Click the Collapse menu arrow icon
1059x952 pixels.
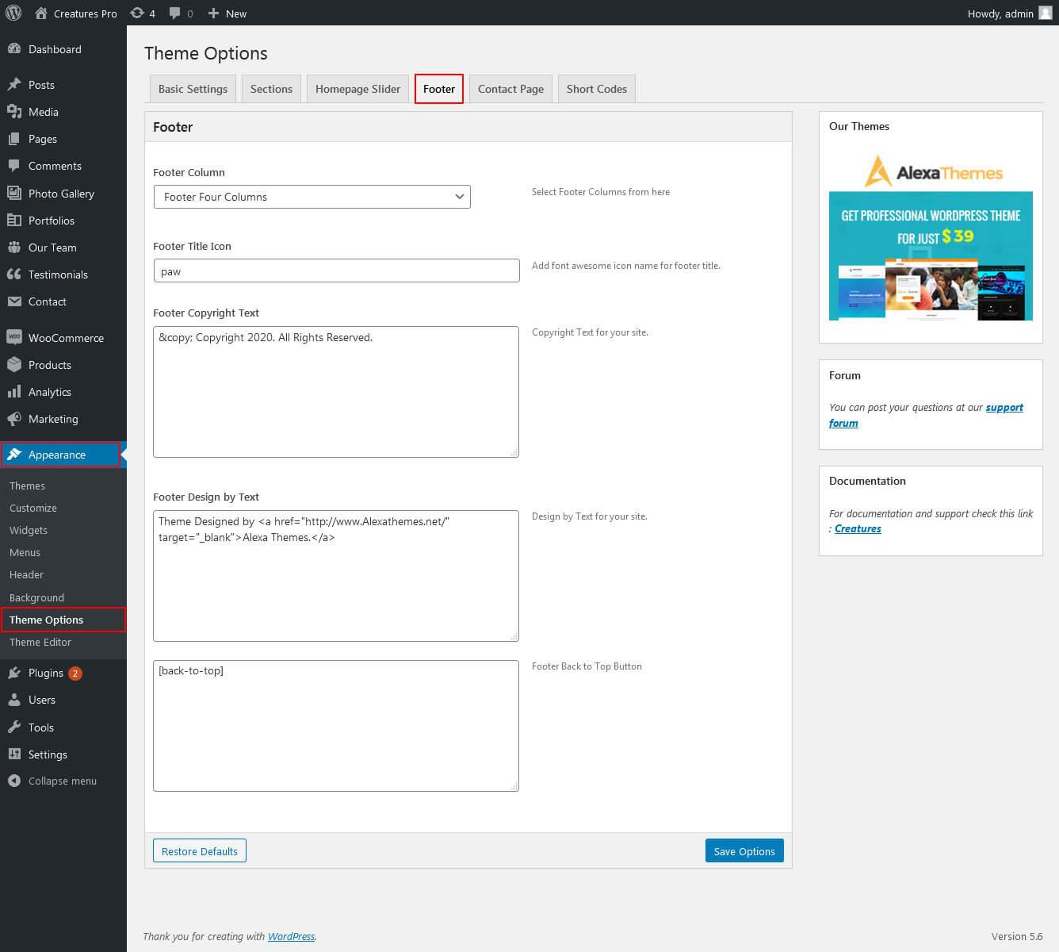[x=14, y=781]
